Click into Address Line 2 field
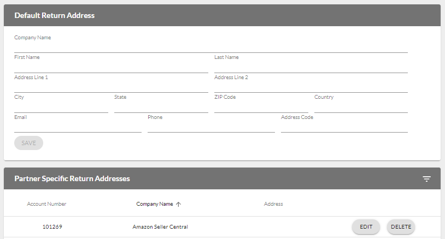The width and height of the screenshot is (445, 239). [x=311, y=87]
